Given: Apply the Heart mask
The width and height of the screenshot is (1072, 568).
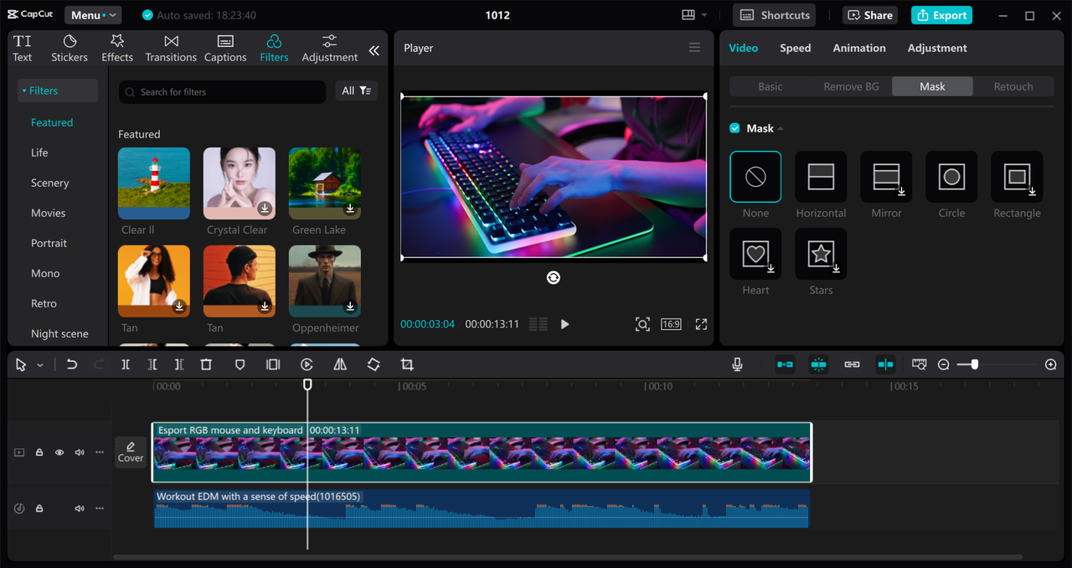Looking at the screenshot, I should click(x=755, y=254).
